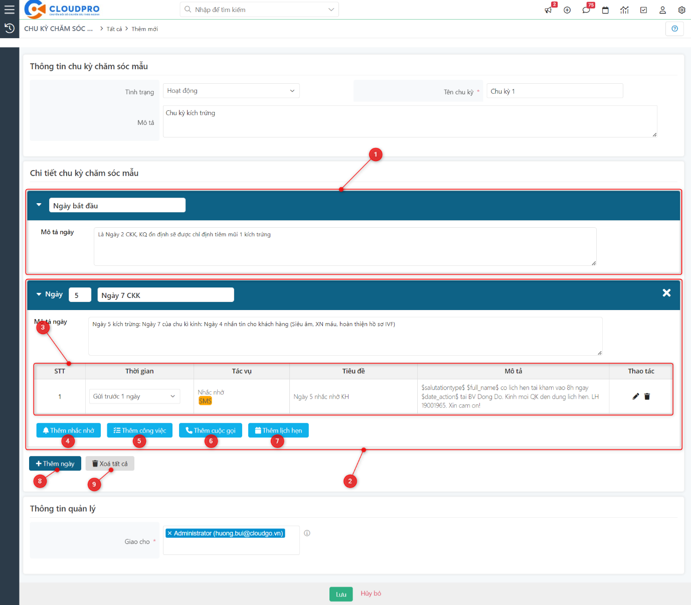Click Thêm công việc button
This screenshot has height=605, width=691.
(x=140, y=430)
